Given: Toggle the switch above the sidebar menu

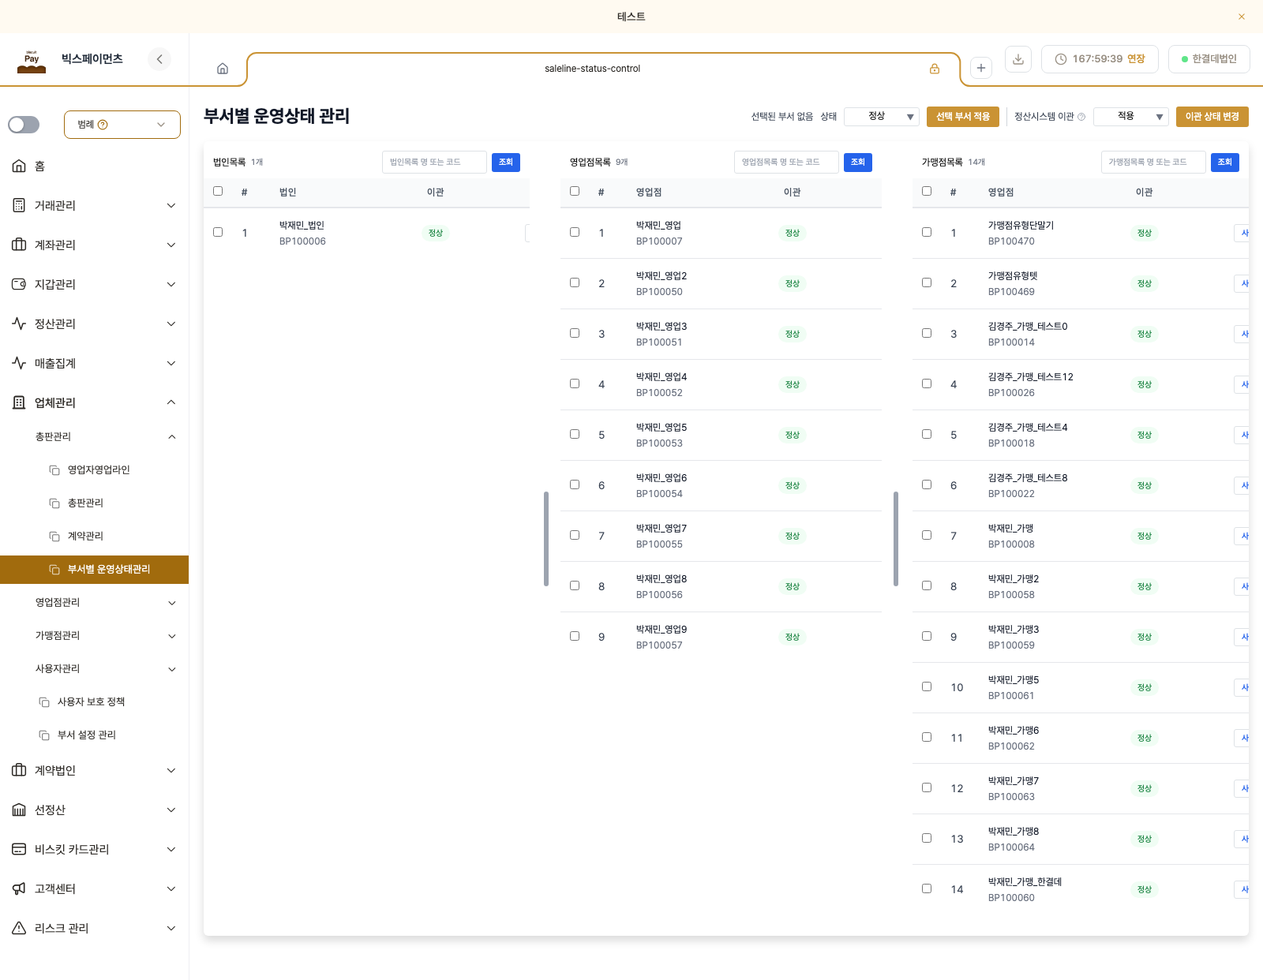Looking at the screenshot, I should tap(24, 125).
